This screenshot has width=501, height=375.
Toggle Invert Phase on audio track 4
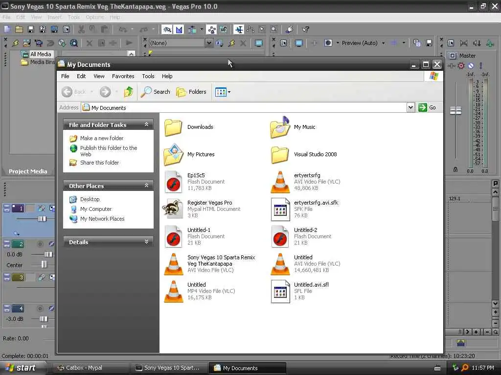51,309
